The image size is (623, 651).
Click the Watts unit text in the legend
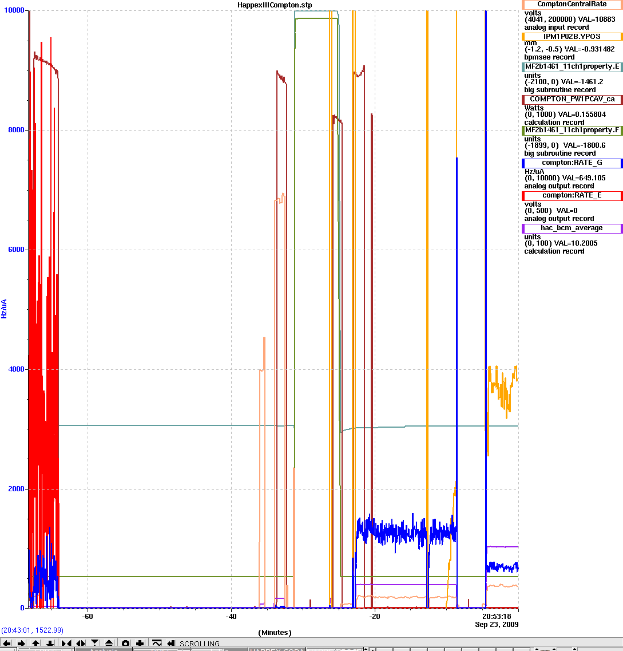click(533, 108)
